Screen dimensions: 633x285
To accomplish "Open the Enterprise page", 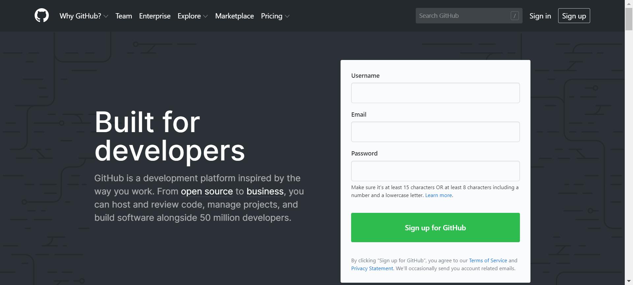I will point(155,16).
